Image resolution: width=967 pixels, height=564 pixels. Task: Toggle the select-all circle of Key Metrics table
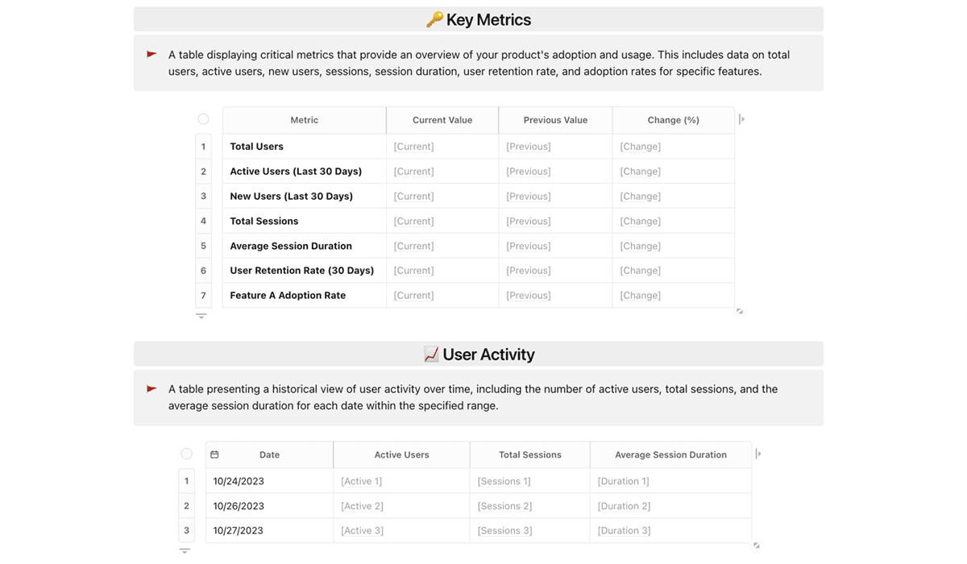click(203, 119)
